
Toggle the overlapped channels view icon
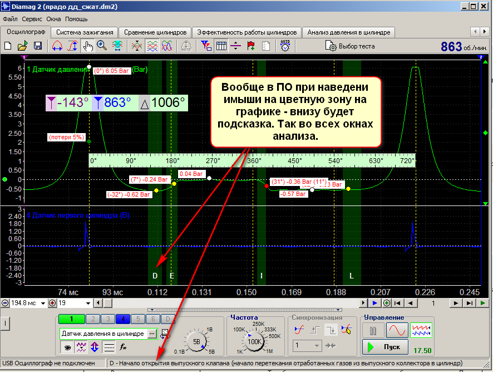167,46
